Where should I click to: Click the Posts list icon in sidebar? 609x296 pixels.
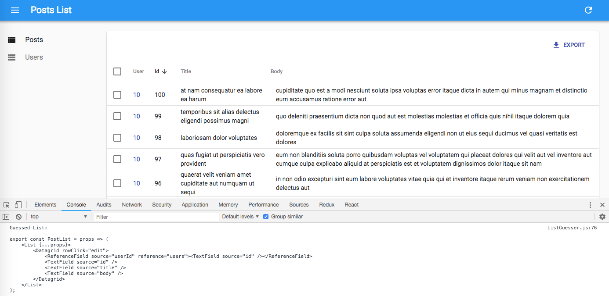pos(12,40)
